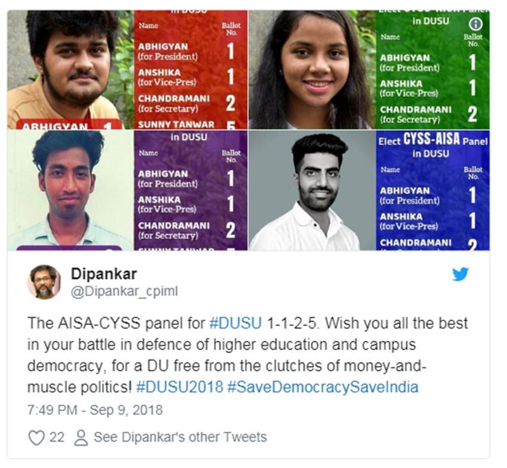Open the red poster image with Abhigyan

(x=128, y=70)
